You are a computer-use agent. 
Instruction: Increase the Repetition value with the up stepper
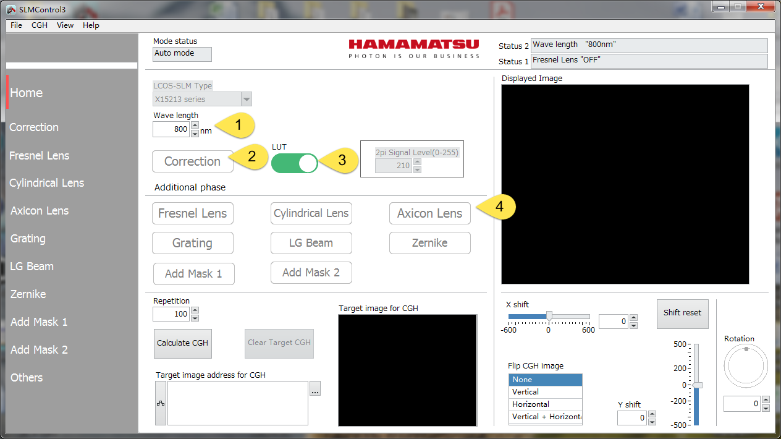point(195,310)
